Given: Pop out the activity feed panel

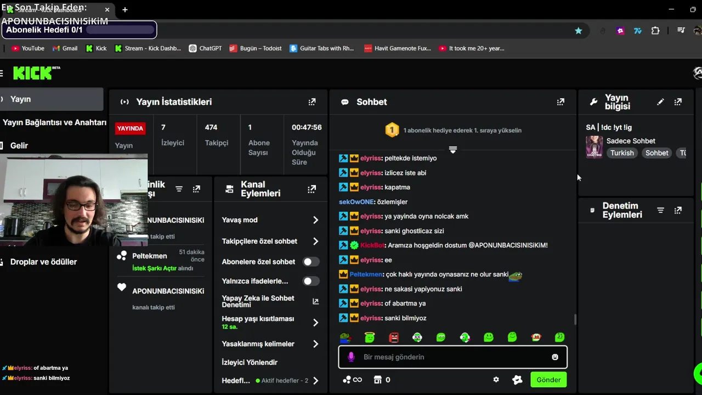Looking at the screenshot, I should click(x=196, y=189).
